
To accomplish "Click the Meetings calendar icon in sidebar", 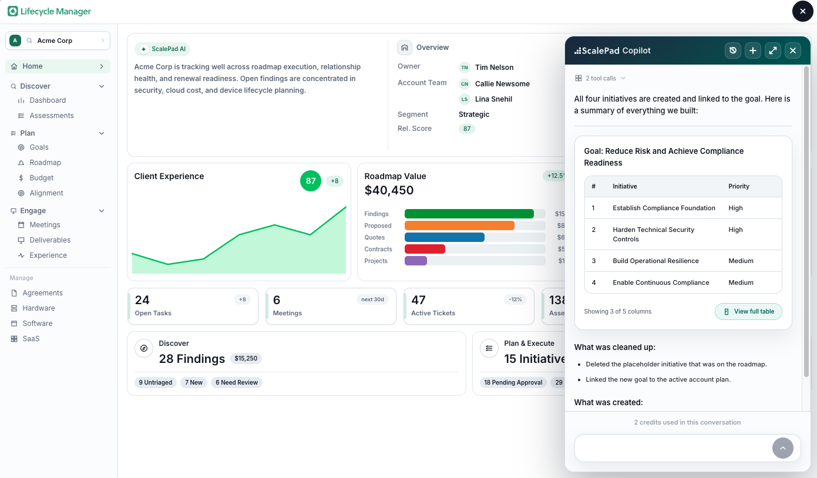I will coord(22,225).
